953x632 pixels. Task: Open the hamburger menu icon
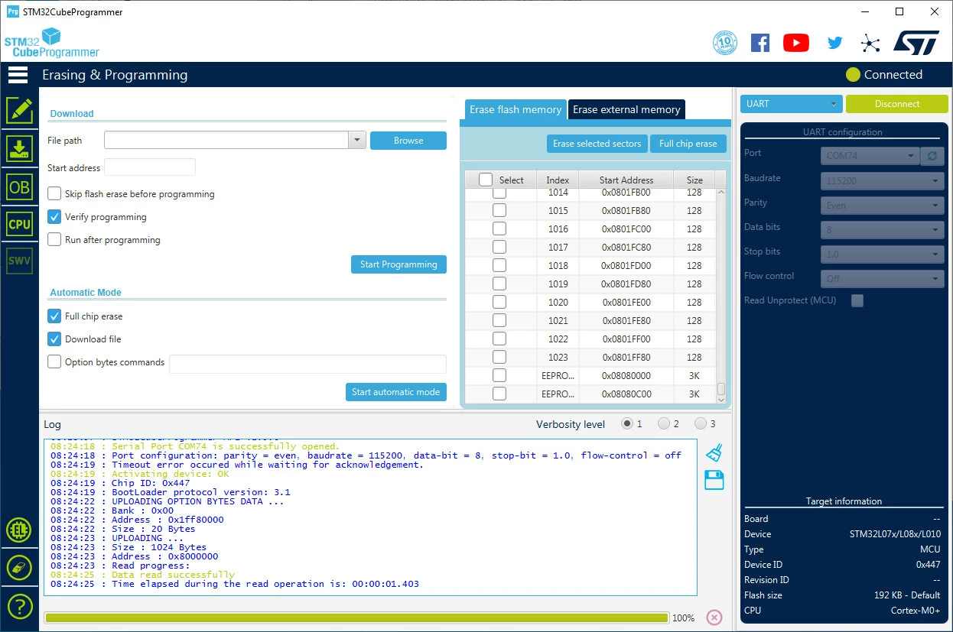[18, 75]
